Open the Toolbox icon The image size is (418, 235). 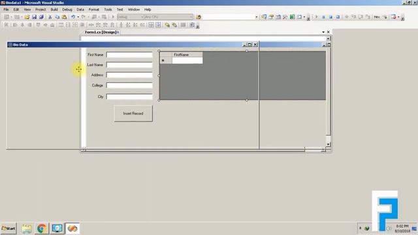(285, 17)
